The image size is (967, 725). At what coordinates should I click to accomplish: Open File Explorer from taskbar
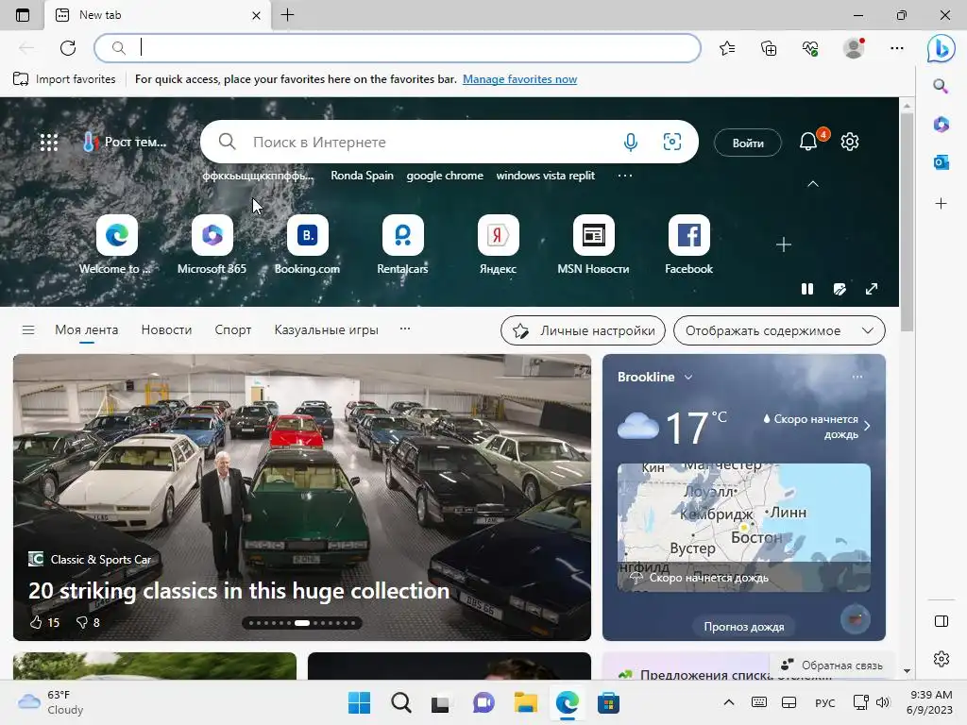(x=525, y=702)
